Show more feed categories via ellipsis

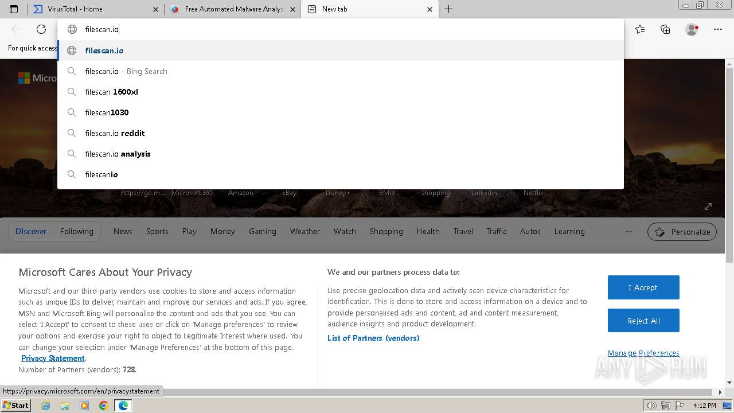pos(629,232)
